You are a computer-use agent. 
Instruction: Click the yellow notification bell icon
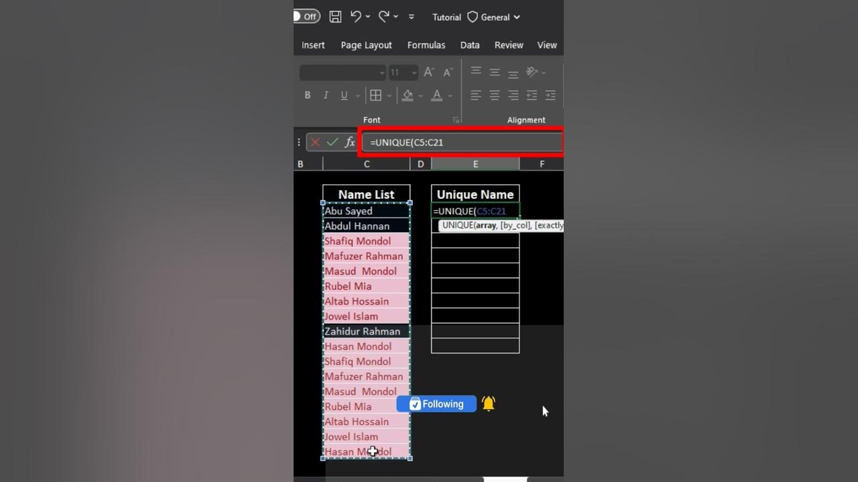[489, 404]
